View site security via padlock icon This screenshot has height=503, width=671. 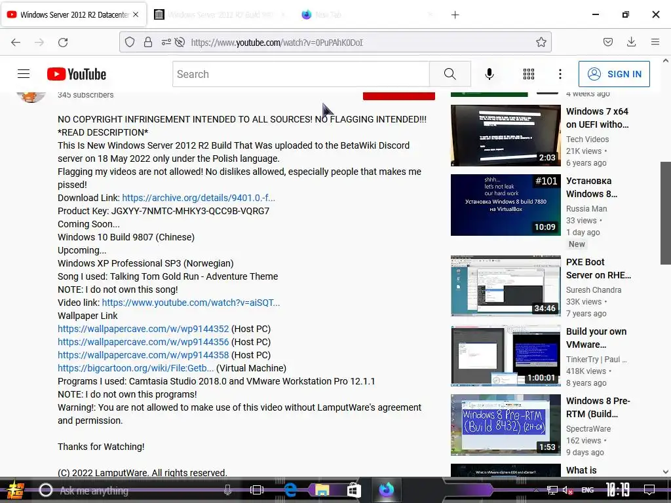tap(148, 42)
